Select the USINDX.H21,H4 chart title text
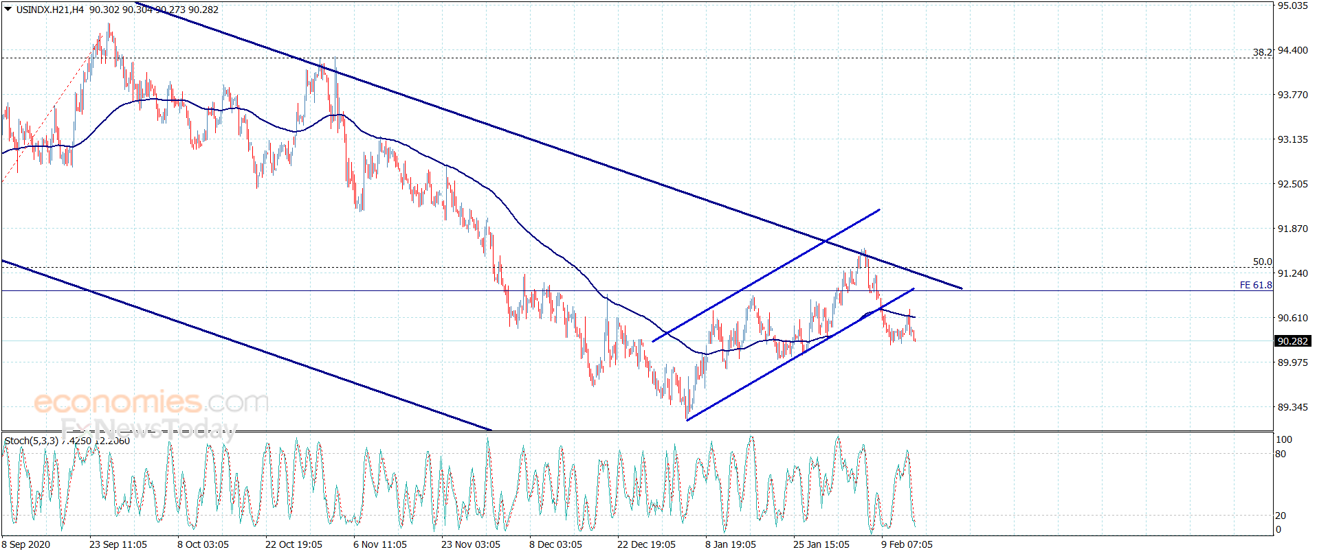The height and width of the screenshot is (554, 1317). pyautogui.click(x=50, y=10)
